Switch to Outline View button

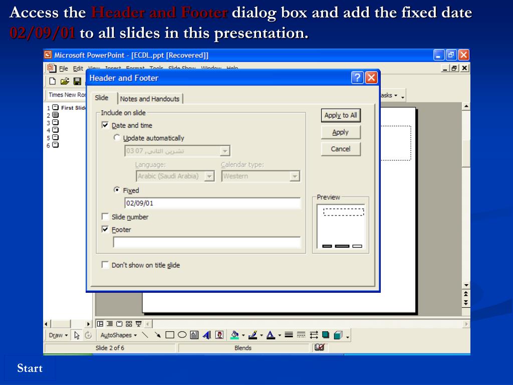(110, 324)
